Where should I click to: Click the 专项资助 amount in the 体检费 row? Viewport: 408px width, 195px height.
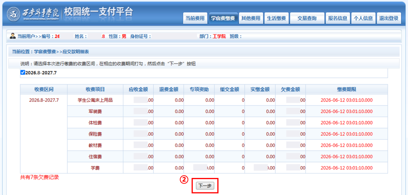click(209, 122)
